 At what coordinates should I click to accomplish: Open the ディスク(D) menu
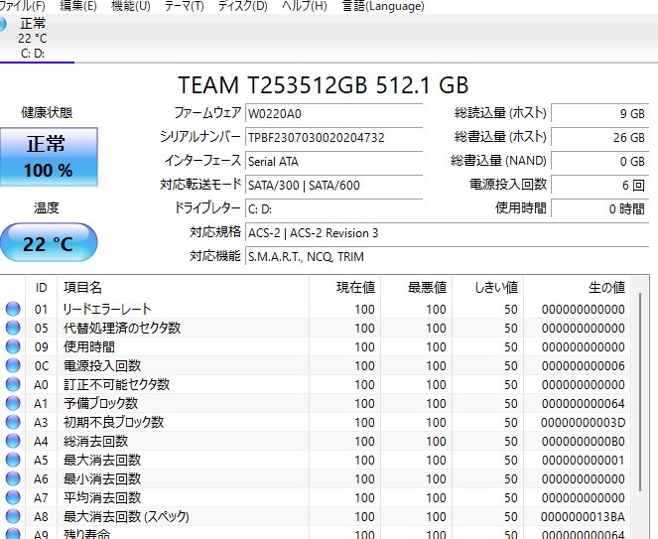click(242, 7)
